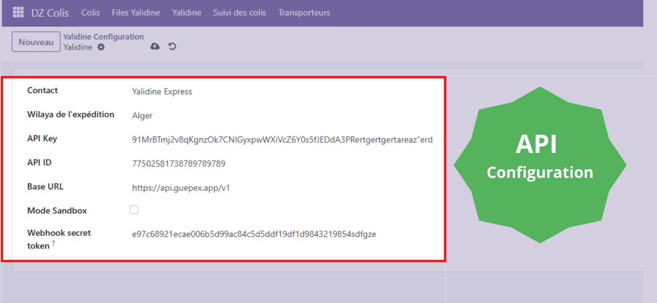Navigate to the Transporteurs menu
This screenshot has width=657, height=303.
[304, 13]
